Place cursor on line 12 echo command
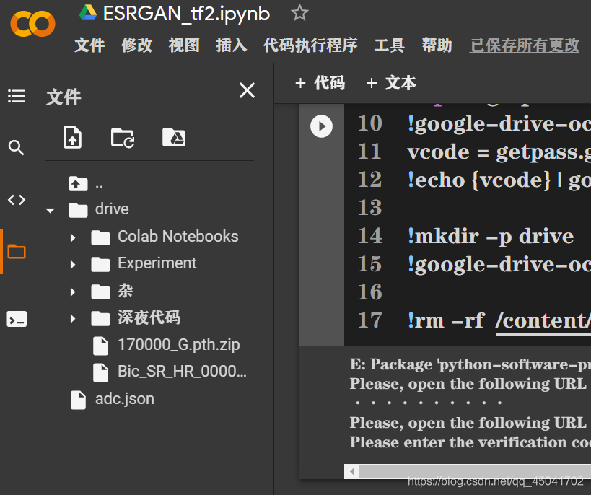 [499, 180]
